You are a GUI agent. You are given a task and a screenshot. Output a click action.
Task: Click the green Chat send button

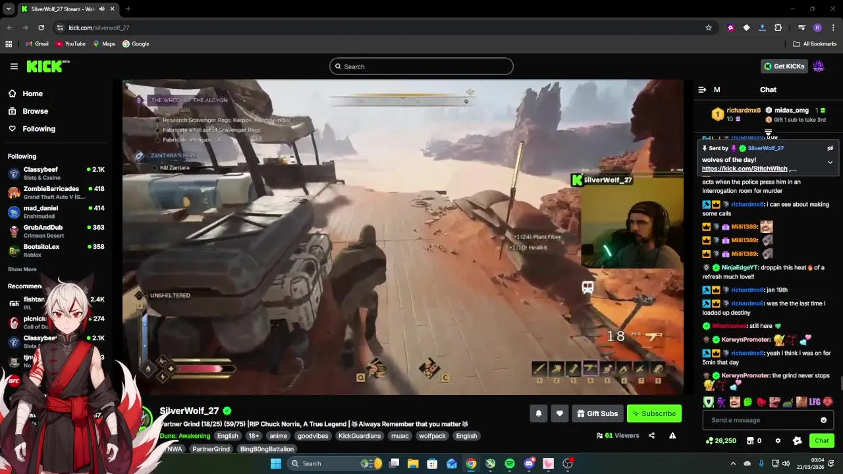822,440
